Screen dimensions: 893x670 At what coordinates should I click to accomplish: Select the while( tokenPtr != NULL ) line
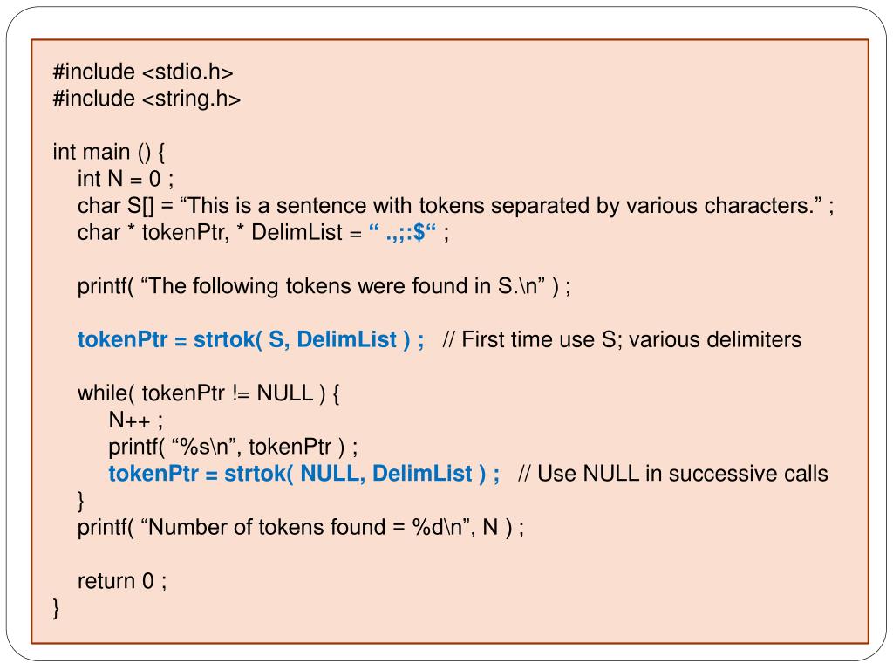tap(208, 393)
